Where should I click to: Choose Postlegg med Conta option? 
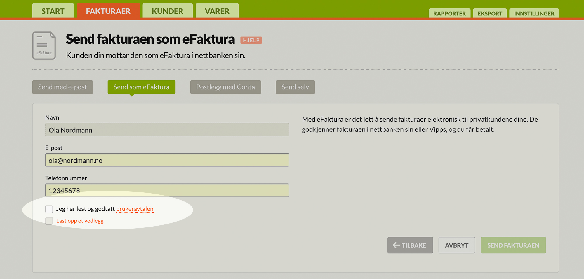click(225, 87)
